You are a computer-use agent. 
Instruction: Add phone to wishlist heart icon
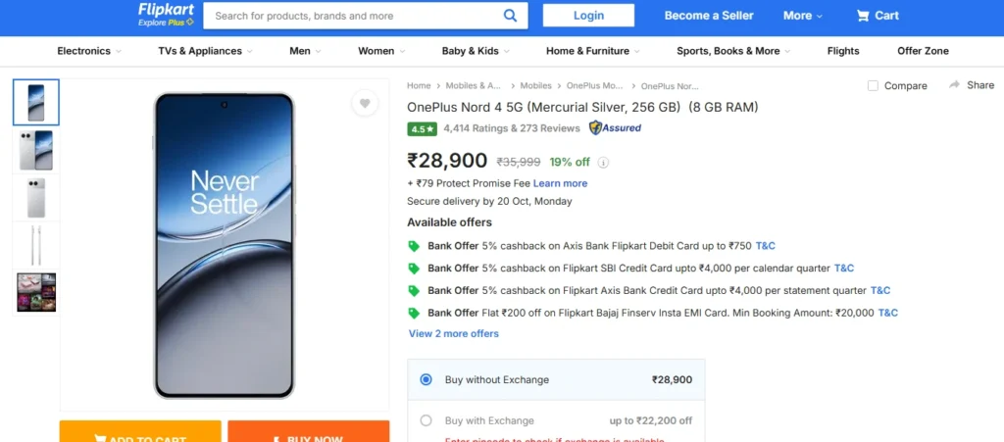point(365,103)
